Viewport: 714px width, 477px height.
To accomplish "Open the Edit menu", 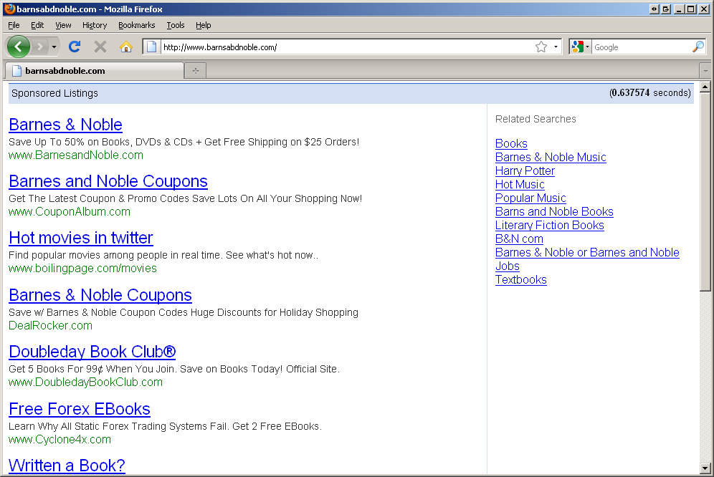I will (37, 25).
